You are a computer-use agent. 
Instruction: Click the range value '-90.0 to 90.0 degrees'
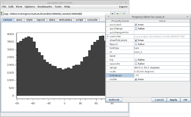pyautogui.click(x=147, y=68)
